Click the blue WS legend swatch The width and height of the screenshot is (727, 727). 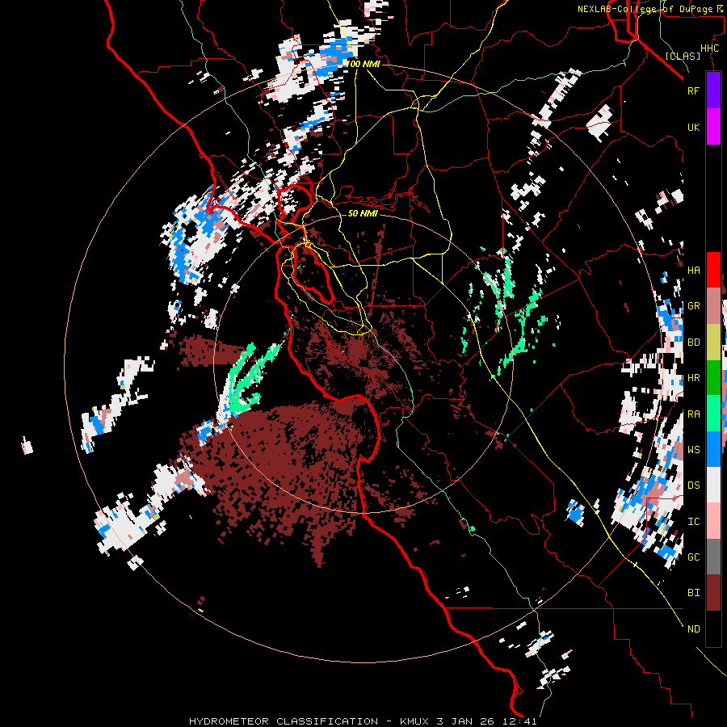(x=713, y=449)
